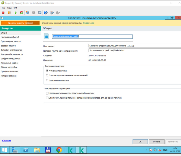181x156 pixels.
Task: Click the taskbar clock showing 8:34
Action: point(175,150)
